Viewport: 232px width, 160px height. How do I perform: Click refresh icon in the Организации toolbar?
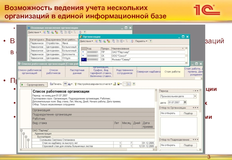pyautogui.click(x=132, y=41)
